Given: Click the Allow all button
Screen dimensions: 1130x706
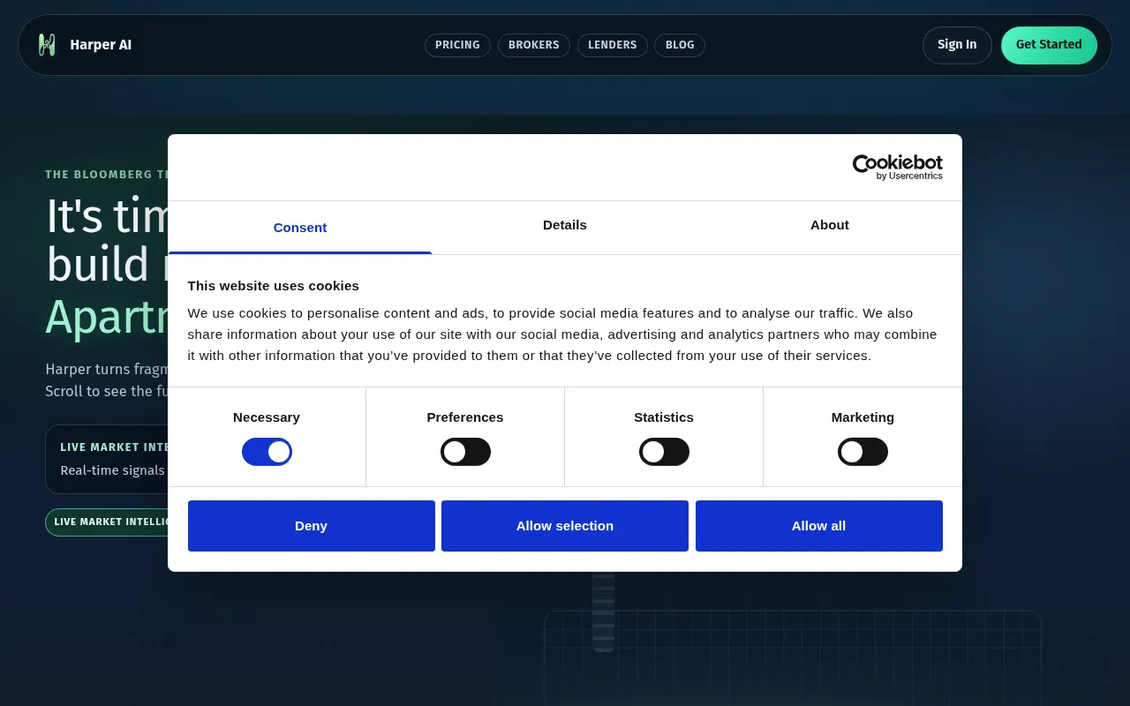Looking at the screenshot, I should pyautogui.click(x=818, y=526).
